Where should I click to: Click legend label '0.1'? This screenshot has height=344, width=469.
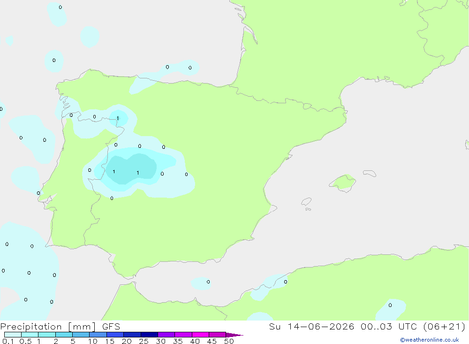[x=8, y=341]
